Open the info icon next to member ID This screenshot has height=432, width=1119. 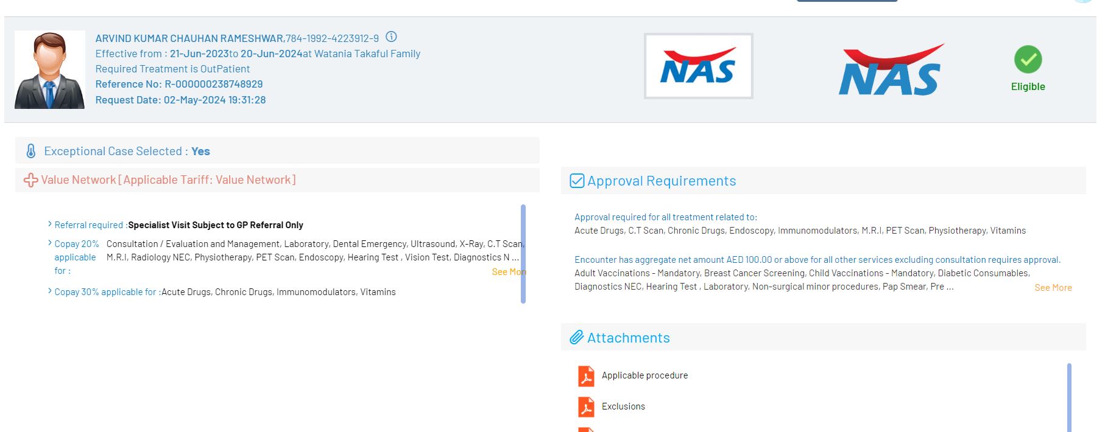pos(392,37)
